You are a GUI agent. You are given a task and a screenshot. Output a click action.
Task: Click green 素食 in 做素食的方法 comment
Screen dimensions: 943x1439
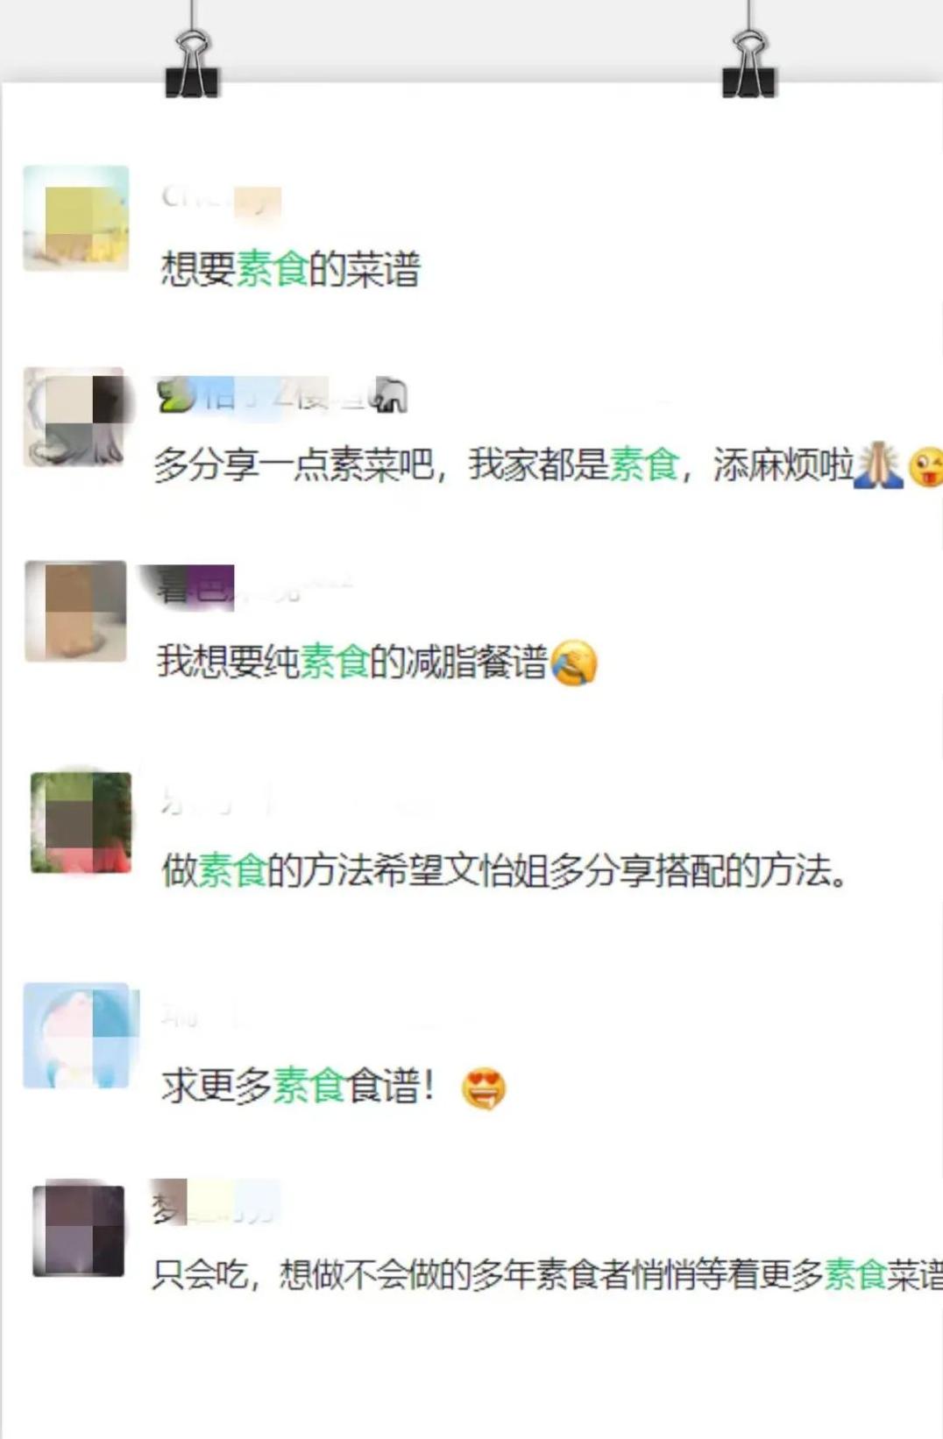click(x=232, y=871)
